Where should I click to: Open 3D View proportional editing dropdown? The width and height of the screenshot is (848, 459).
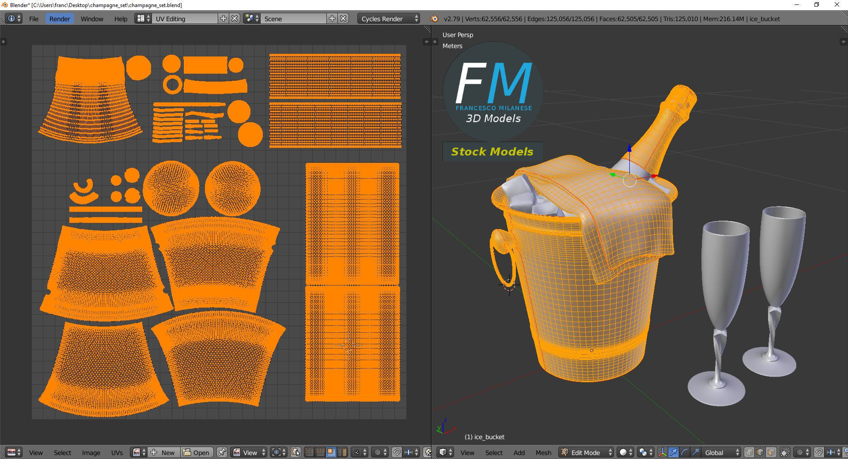click(x=802, y=452)
